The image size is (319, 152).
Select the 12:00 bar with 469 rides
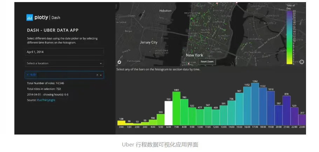(x=216, y=117)
